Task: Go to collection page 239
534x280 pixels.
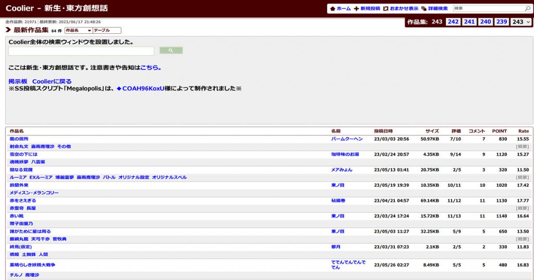Action: coord(501,22)
